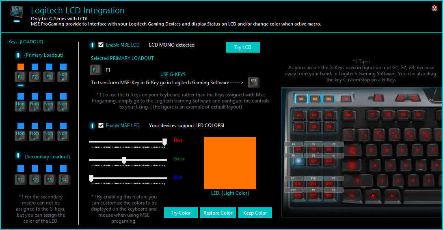Click the indicator light beside Secondary Loadout
This screenshot has width=443, height=230.
point(18,155)
